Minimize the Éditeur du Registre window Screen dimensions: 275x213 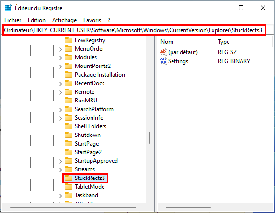pyautogui.click(x=219, y=8)
